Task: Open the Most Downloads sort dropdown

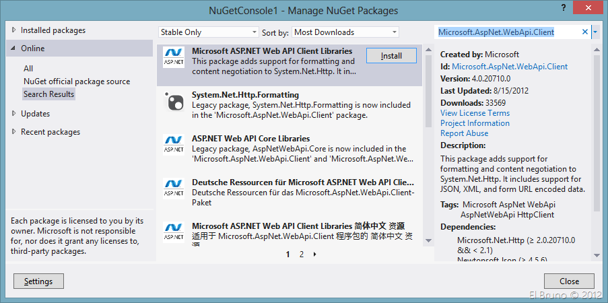Action: point(346,32)
